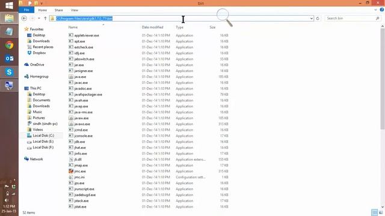Open the recent locations dropdown arrow

[x=38, y=19]
